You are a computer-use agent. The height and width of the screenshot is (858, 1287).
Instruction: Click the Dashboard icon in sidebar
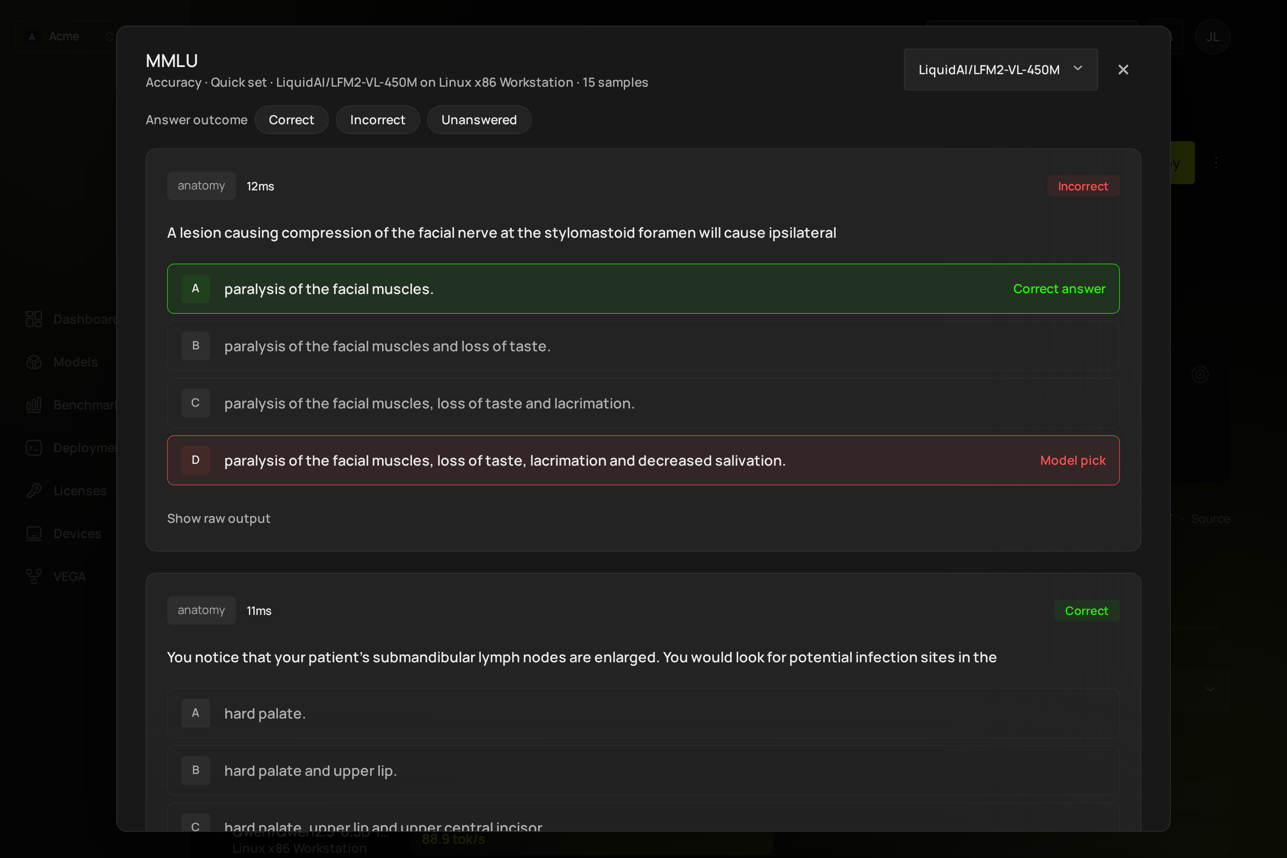tap(34, 319)
